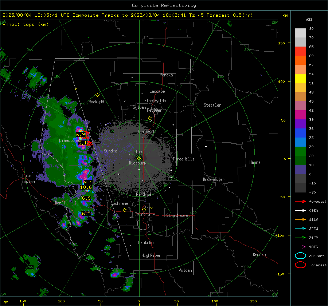Click the yellow radar-site diamond between Olds and Didsbury

pos(139,159)
